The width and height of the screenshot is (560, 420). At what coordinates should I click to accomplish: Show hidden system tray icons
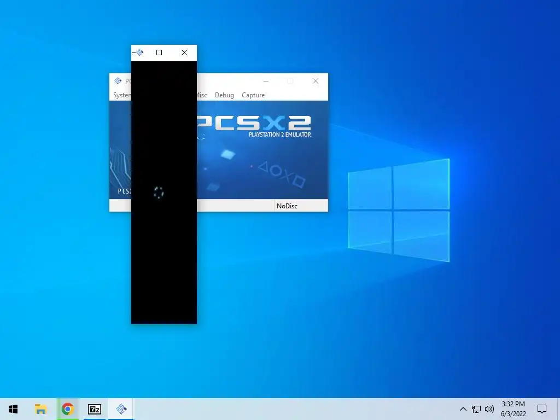pos(463,409)
